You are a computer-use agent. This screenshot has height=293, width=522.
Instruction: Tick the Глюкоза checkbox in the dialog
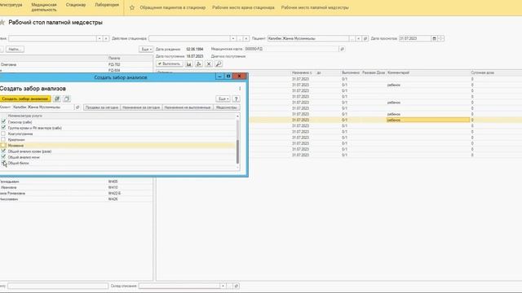[3, 122]
